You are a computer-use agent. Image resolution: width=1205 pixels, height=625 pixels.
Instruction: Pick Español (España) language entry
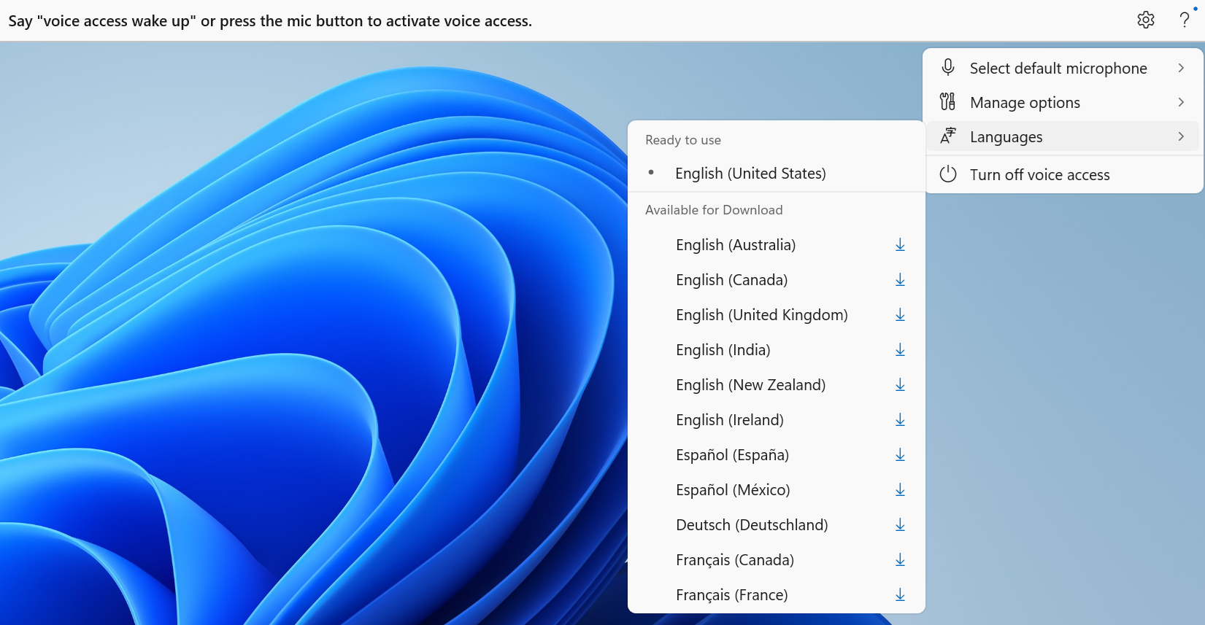(x=777, y=455)
